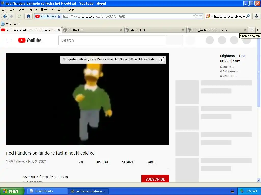Click the SHARE button
Screen dimensions: 261x195
[128, 162]
